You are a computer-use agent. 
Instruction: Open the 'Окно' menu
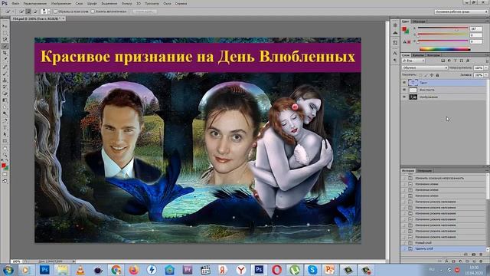[167, 3]
